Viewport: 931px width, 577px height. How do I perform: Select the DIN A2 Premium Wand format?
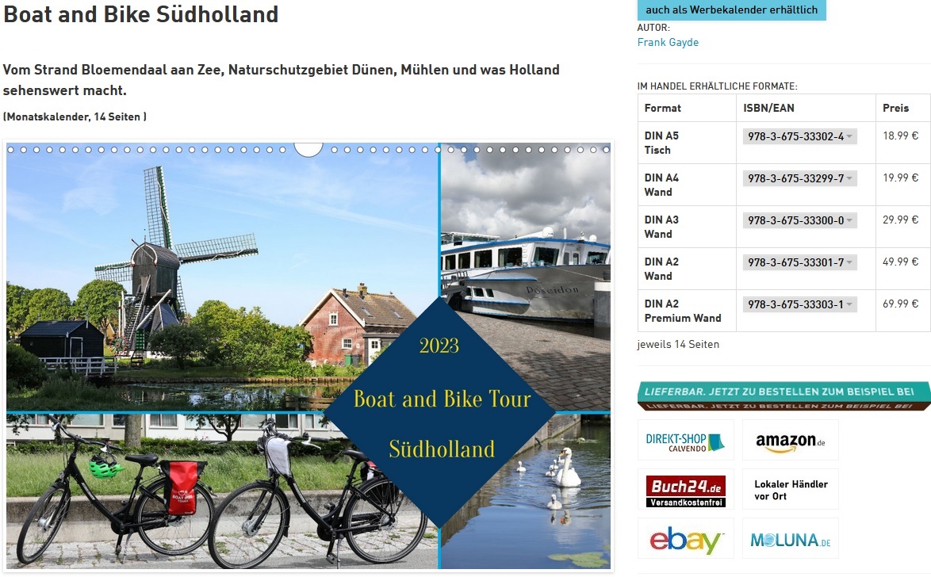tap(683, 311)
